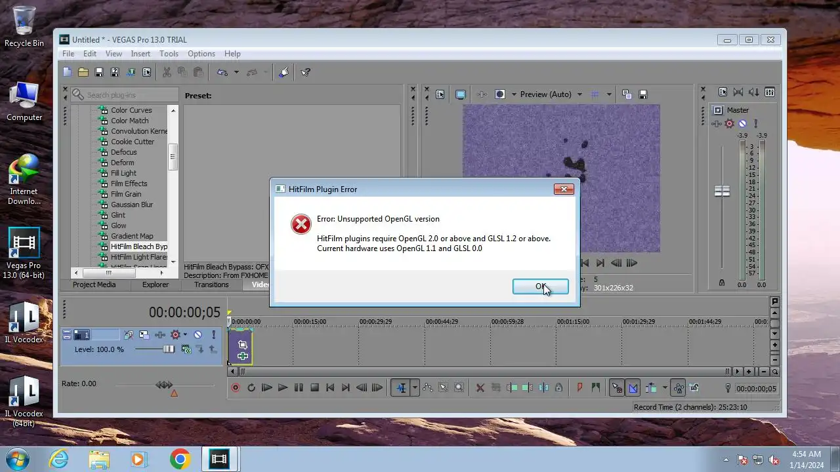Close the HitFilm Plugin Error dialog with X
This screenshot has width=840, height=472.
tap(564, 189)
